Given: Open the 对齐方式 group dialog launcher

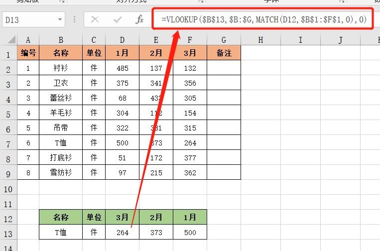Looking at the screenshot, I should [202, 1].
